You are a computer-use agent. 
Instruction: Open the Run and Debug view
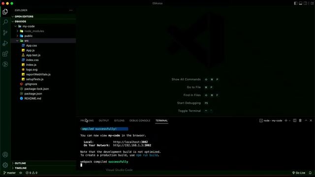(5, 43)
